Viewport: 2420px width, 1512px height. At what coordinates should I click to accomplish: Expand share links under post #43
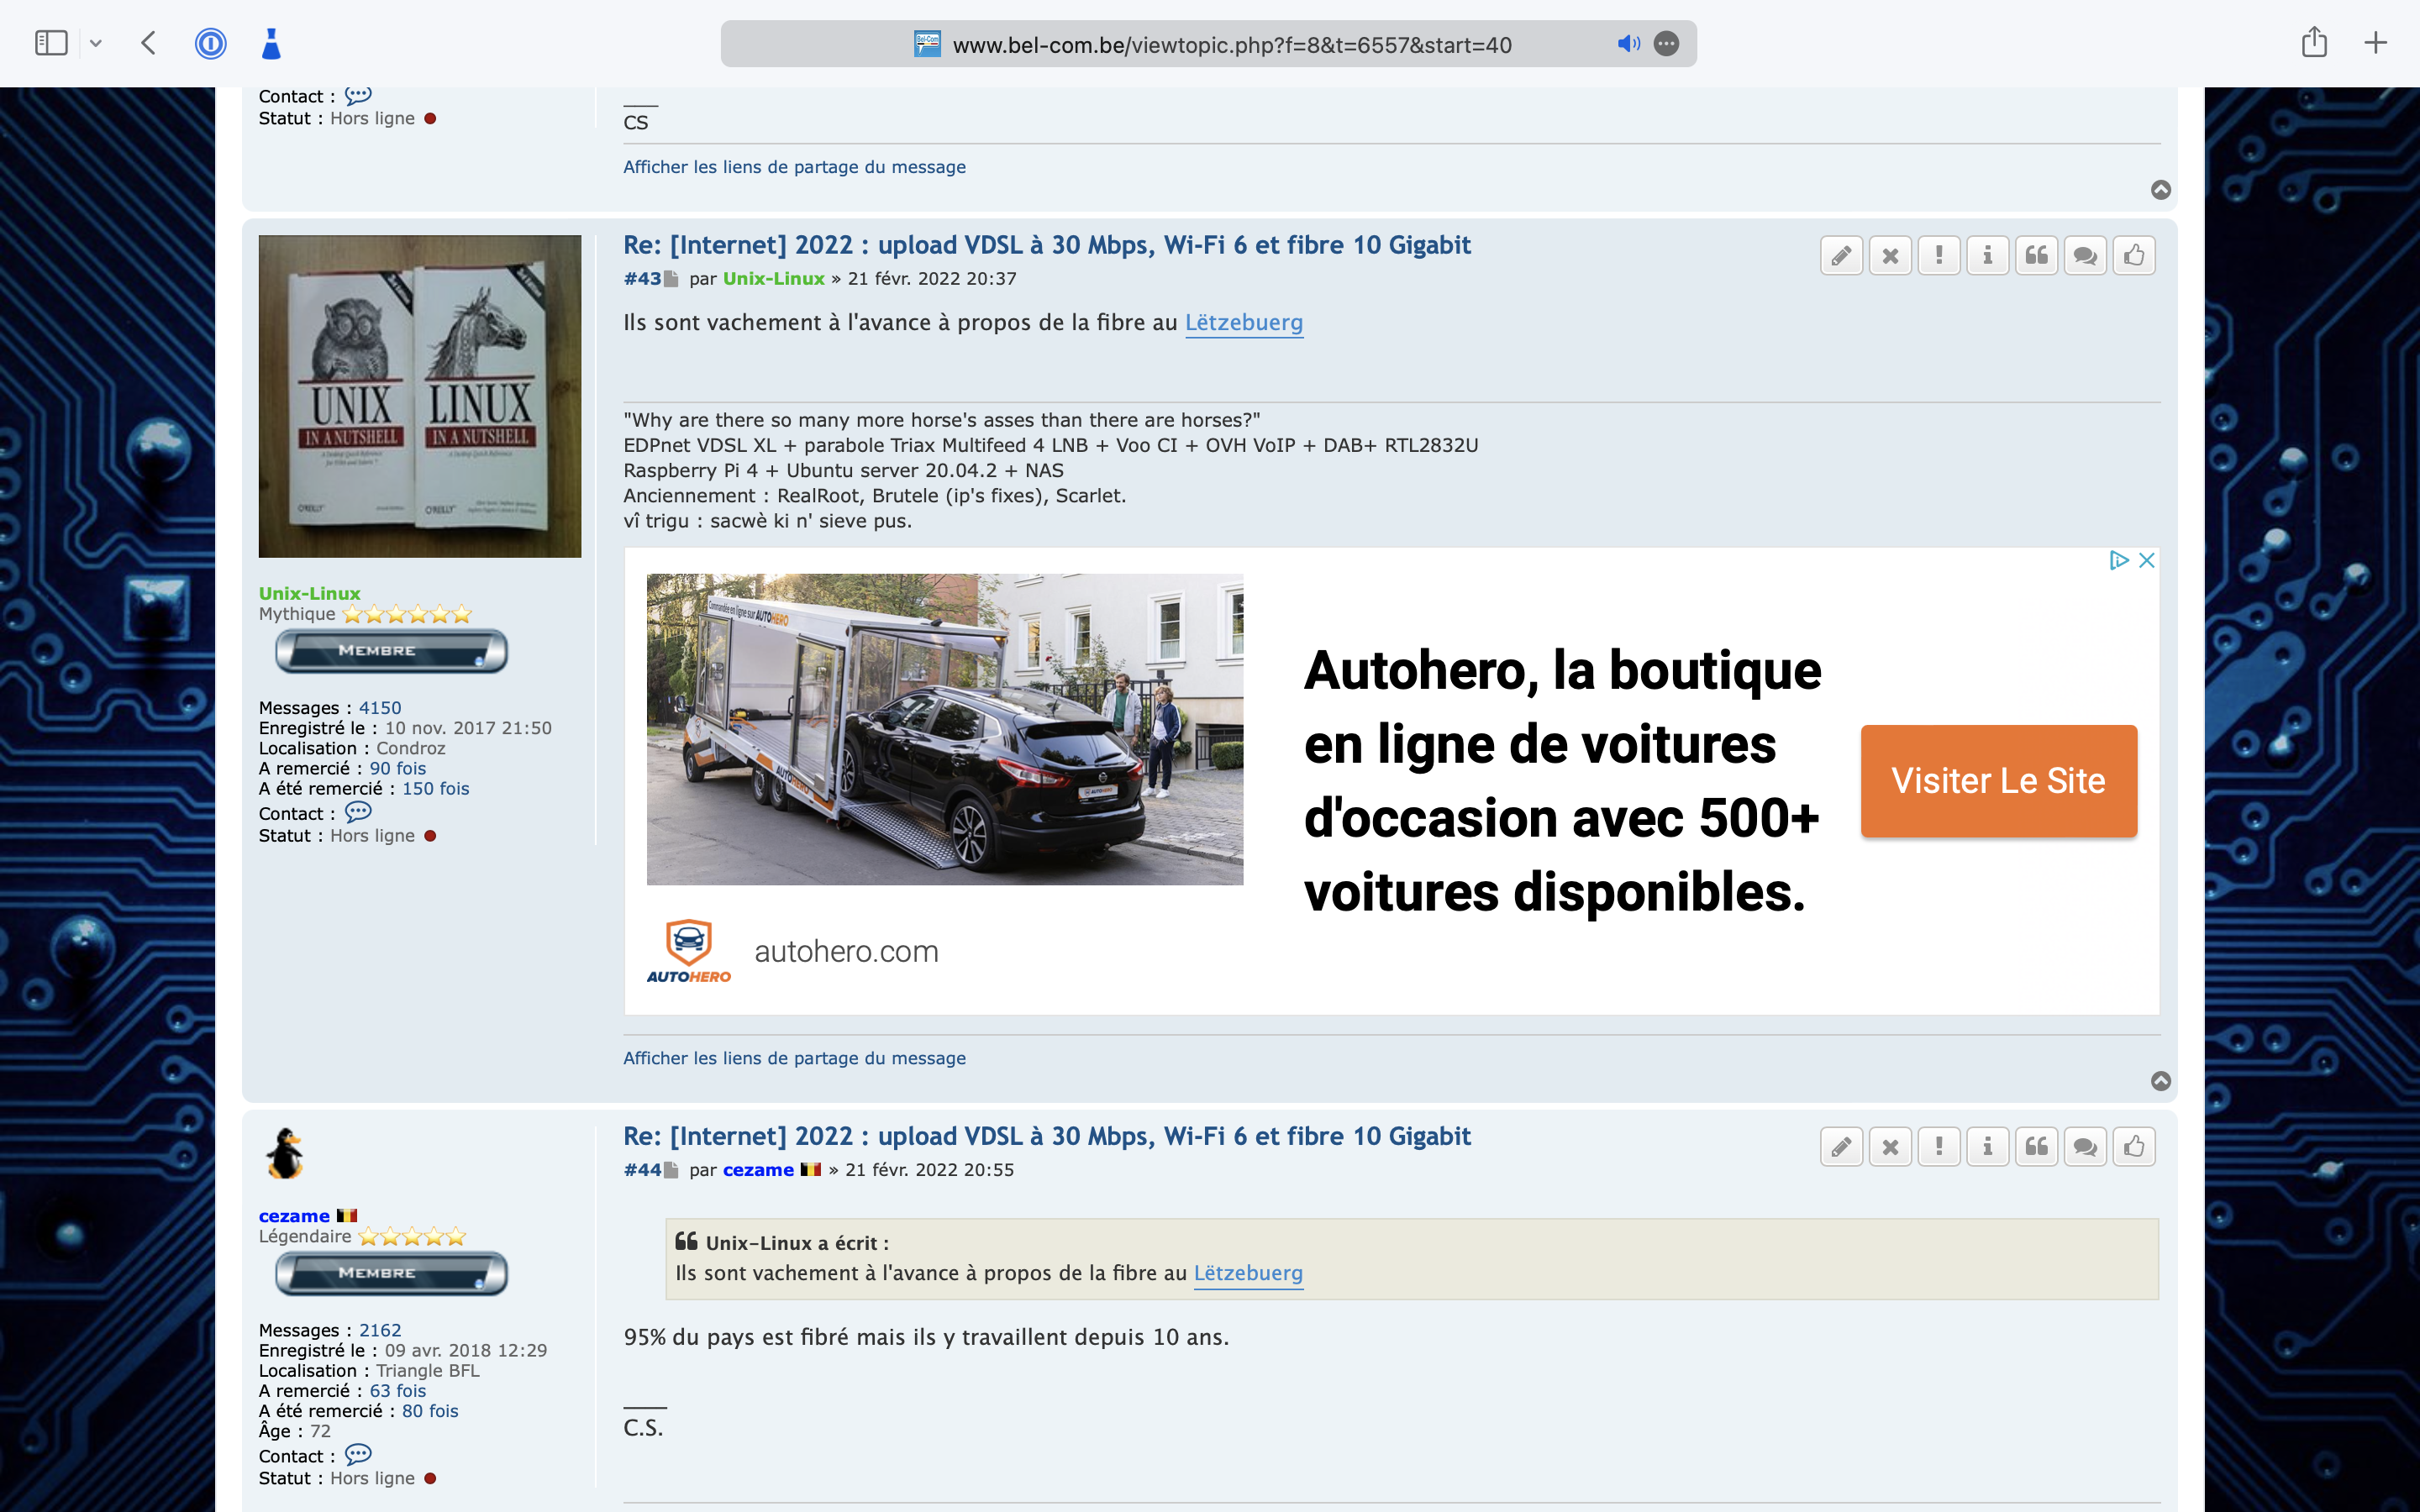click(794, 1058)
